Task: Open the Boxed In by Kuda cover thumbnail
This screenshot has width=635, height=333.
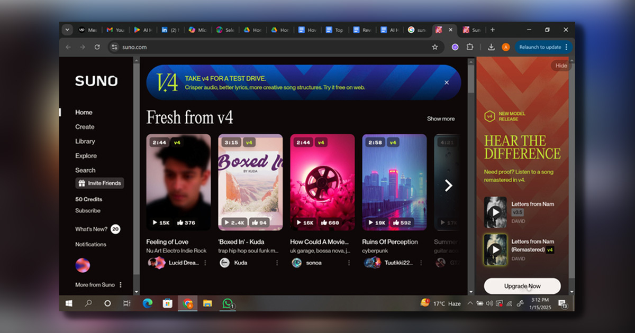Action: 250,182
